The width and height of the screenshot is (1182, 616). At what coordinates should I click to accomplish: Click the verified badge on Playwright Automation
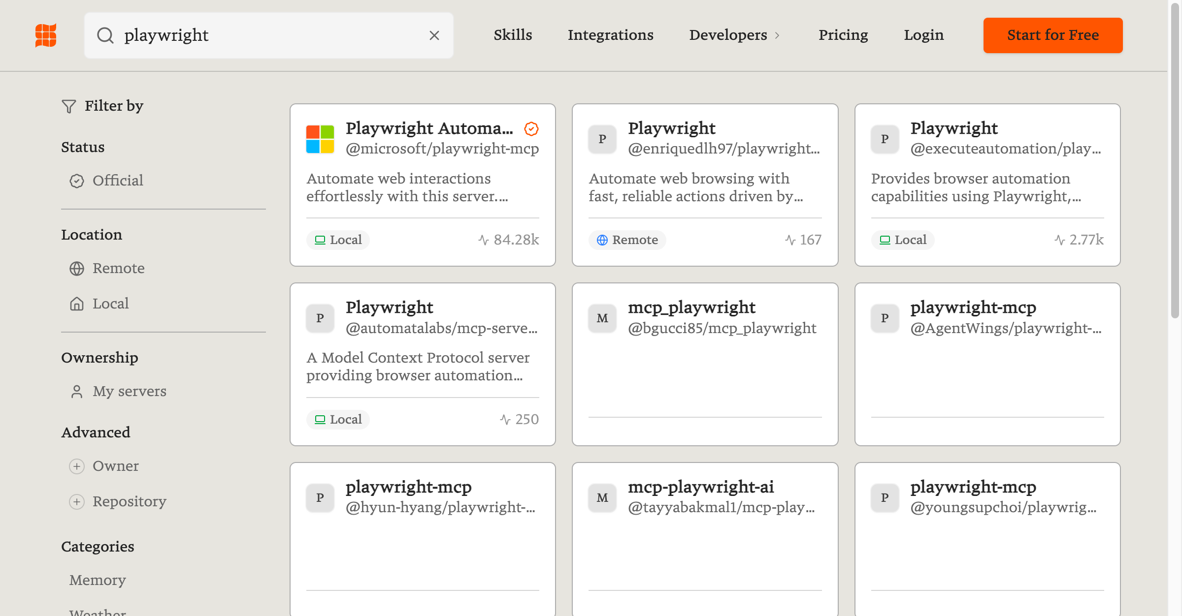click(x=531, y=129)
